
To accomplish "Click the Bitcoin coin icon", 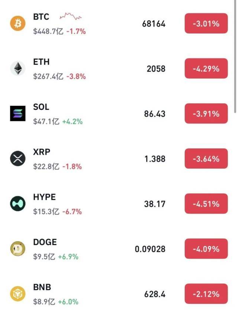I will [17, 24].
